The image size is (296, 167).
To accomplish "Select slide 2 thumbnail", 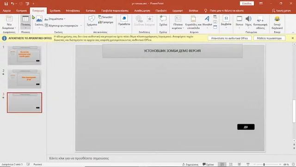I will click(x=25, y=79).
